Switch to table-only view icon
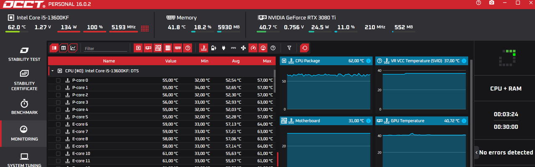Image resolution: width=535 pixels, height=167 pixels. 64,48
